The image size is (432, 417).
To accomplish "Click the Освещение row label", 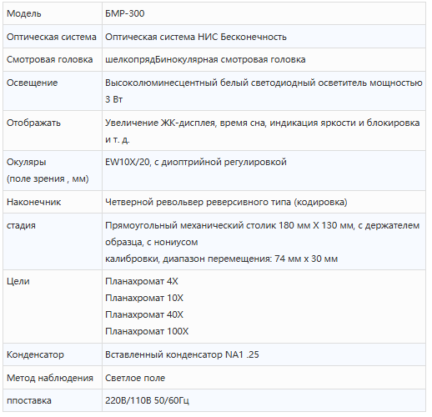I will 32,83.
